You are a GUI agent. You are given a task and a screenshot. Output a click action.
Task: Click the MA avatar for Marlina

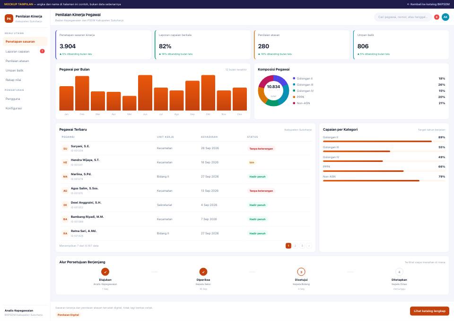65,177
